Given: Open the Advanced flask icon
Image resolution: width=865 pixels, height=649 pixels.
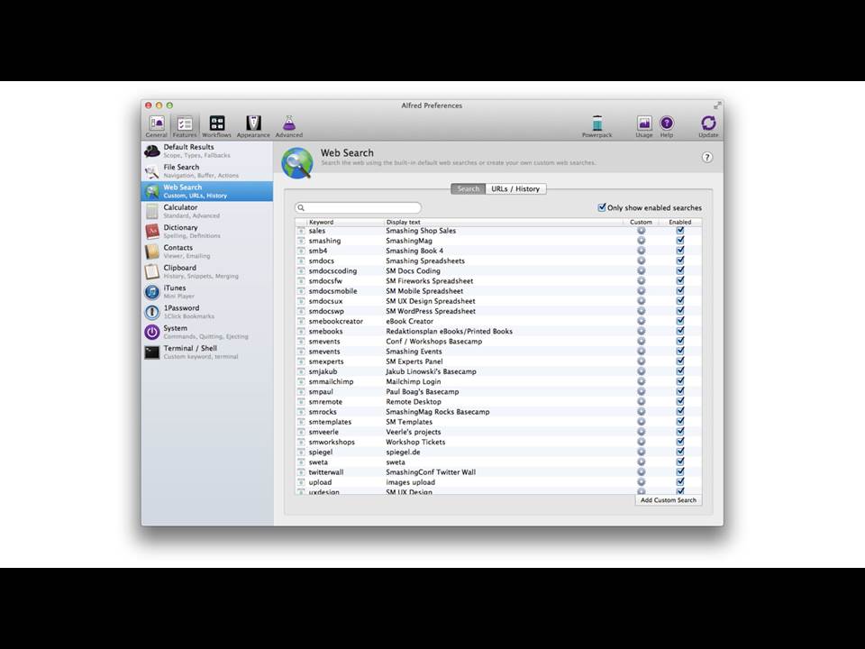Looking at the screenshot, I should click(x=289, y=126).
